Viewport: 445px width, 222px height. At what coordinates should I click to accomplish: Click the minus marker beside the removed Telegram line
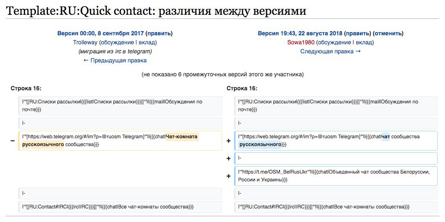[13, 141]
